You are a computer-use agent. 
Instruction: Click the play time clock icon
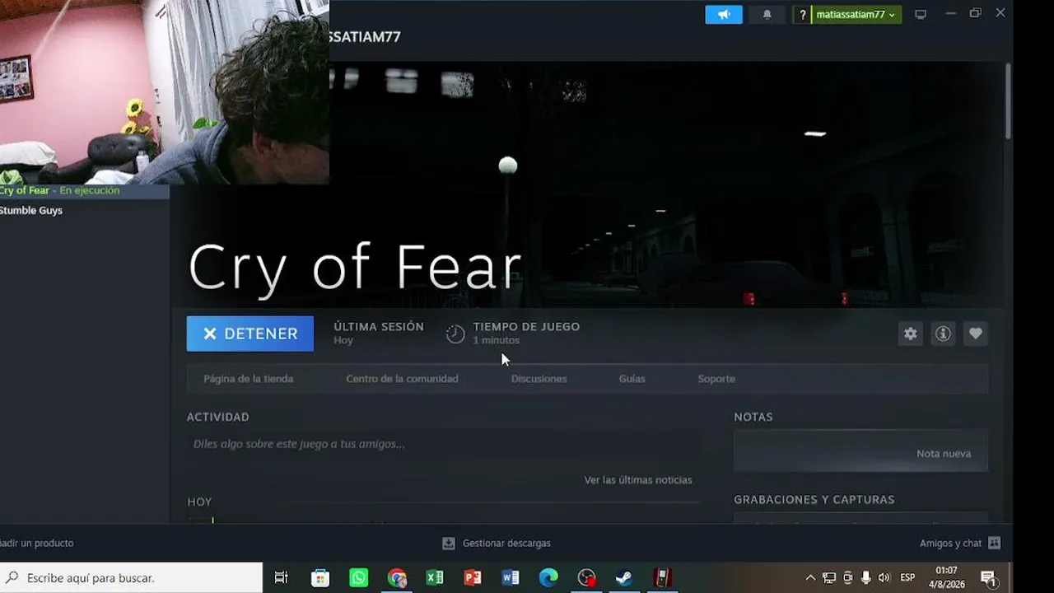(x=455, y=334)
